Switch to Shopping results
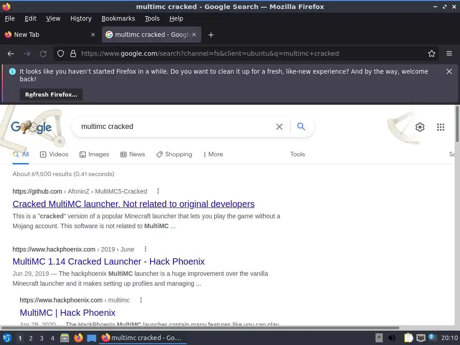Viewport: 460px width, 345px height. pyautogui.click(x=174, y=155)
